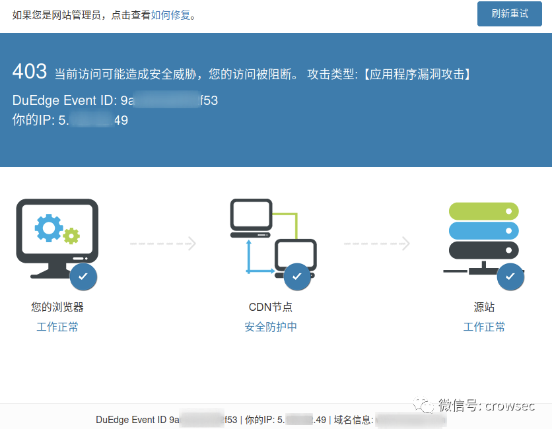Click the dashed arrow between CDN节点 and 源站

click(x=376, y=243)
